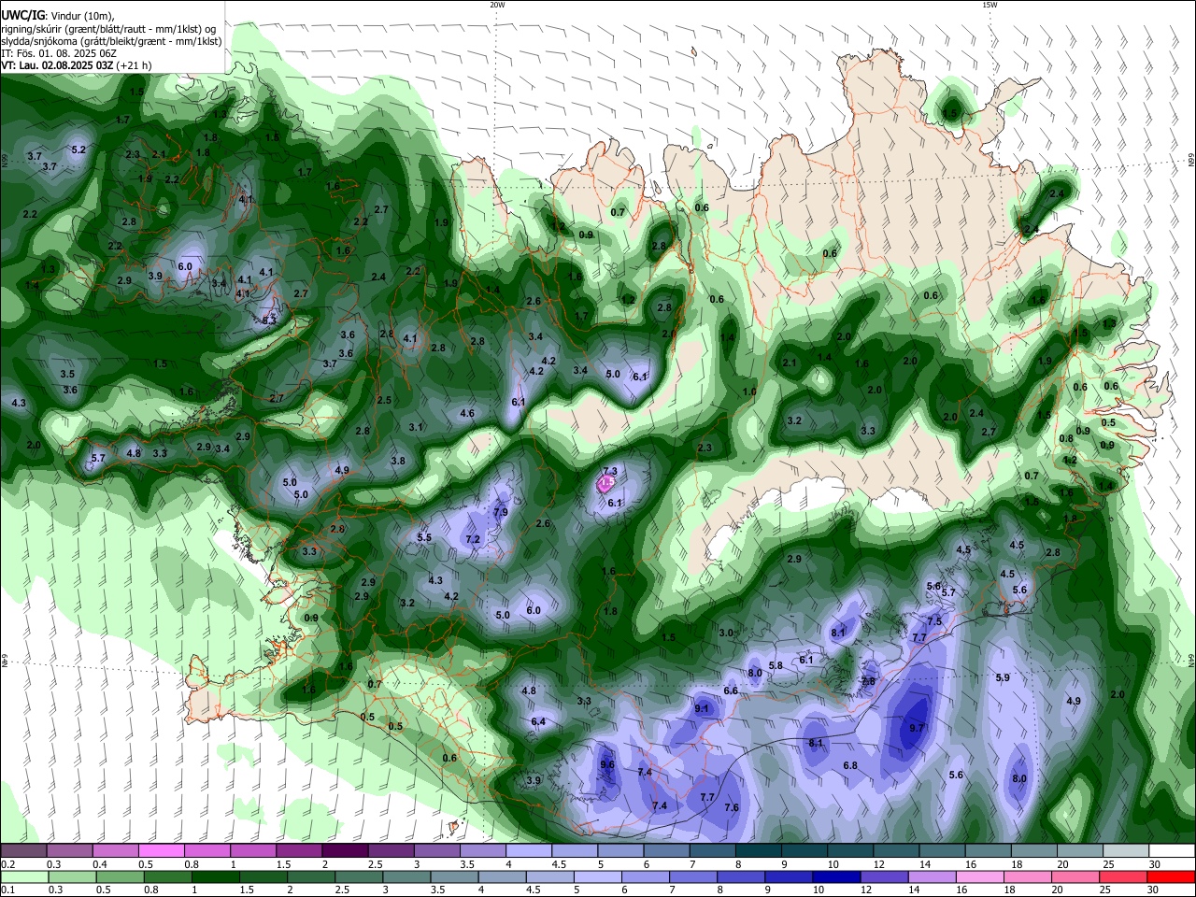Click the 6.6 precipitation value
This screenshot has width=1196, height=897.
(x=731, y=691)
